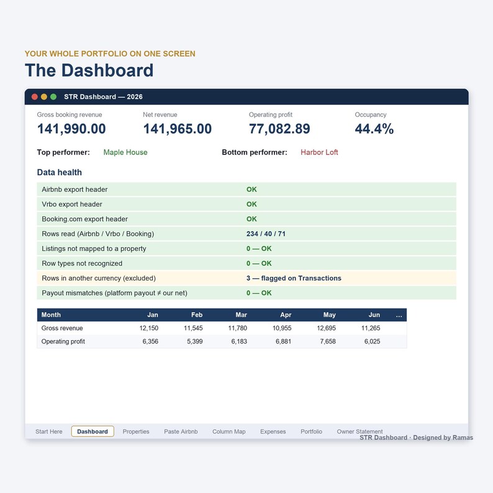Click the Operating profit row label in table
Screen dimensions: 493x493
click(63, 341)
